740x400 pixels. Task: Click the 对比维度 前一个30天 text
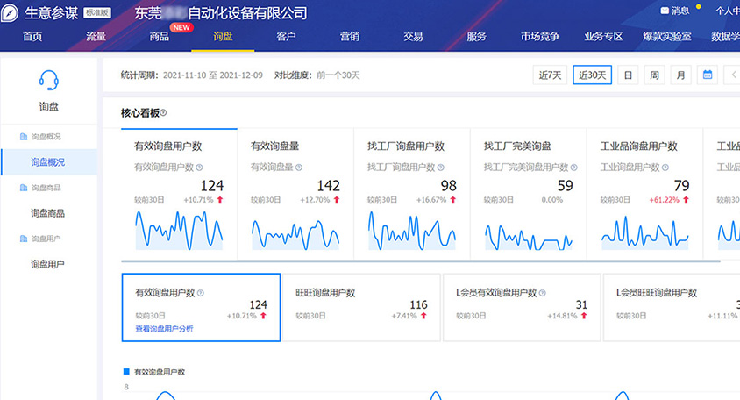[317, 75]
